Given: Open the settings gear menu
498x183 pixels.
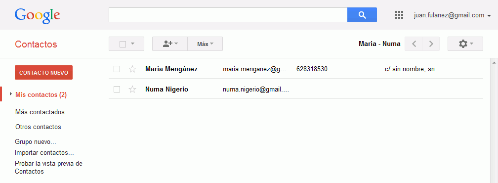Looking at the screenshot, I should 465,44.
